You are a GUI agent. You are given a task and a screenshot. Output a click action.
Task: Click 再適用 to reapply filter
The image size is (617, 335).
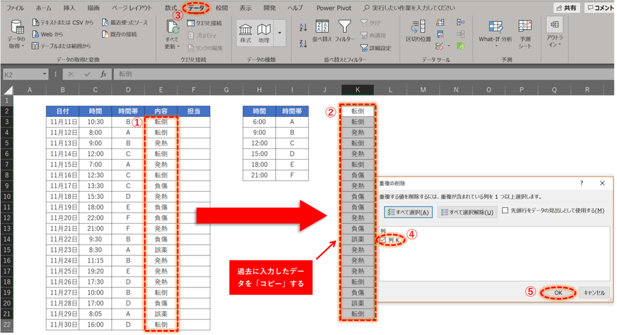pyautogui.click(x=373, y=36)
